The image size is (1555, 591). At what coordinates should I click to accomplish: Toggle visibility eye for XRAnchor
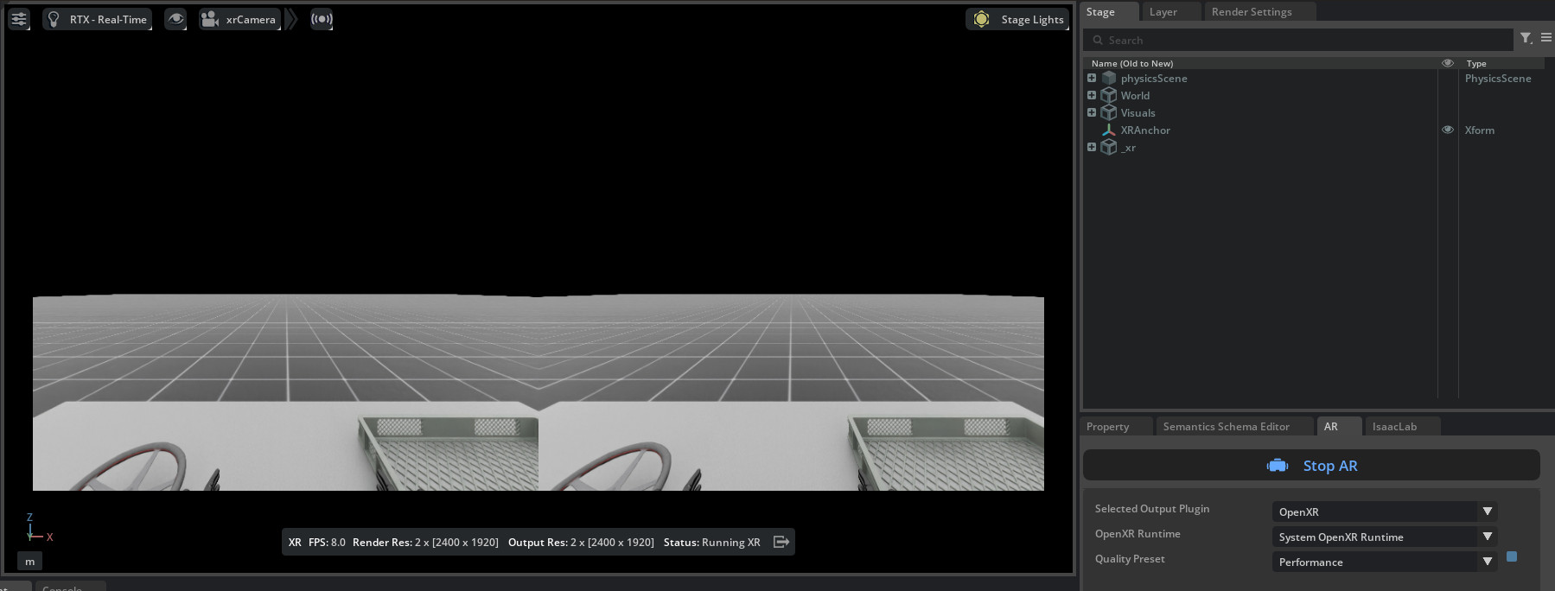1448,130
